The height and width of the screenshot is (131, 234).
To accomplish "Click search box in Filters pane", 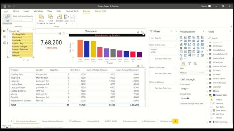I will (163, 38).
